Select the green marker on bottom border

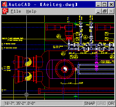click(x=76, y=96)
